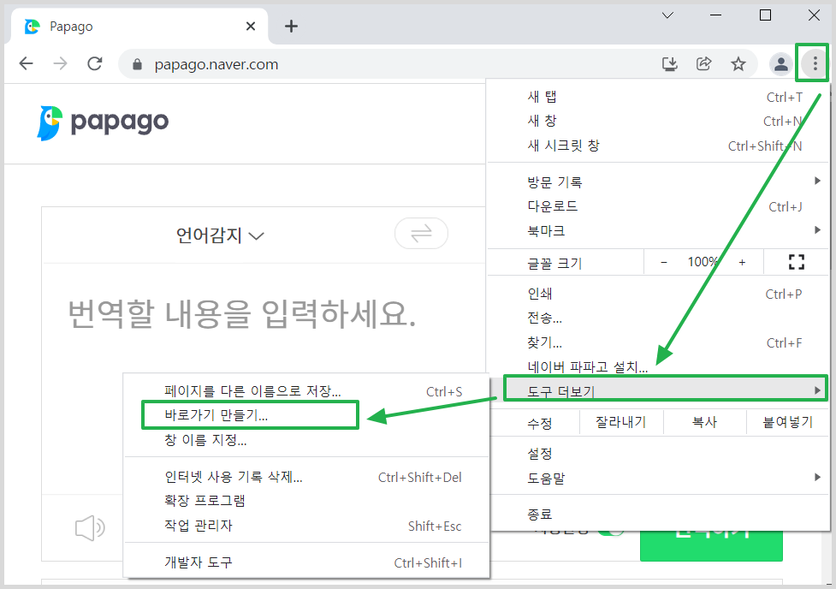Viewport: 836px width, 589px height.
Task: Expand 방문 기록 submenu
Action: (x=659, y=182)
